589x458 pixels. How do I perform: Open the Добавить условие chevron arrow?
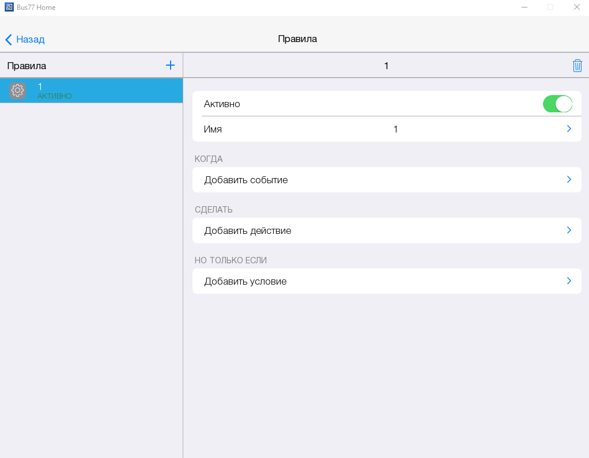click(569, 281)
